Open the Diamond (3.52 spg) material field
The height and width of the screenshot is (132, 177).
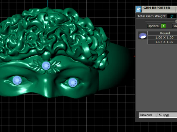(158, 115)
